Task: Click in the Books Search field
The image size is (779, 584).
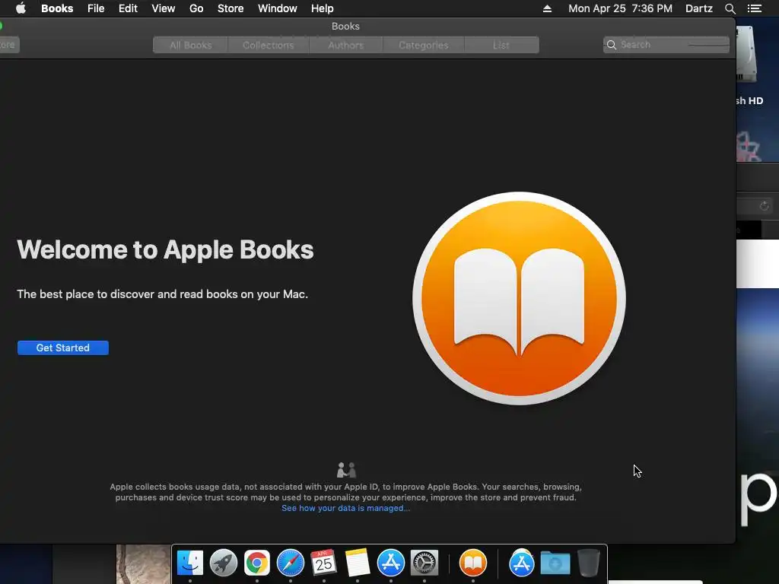Action: [666, 45]
